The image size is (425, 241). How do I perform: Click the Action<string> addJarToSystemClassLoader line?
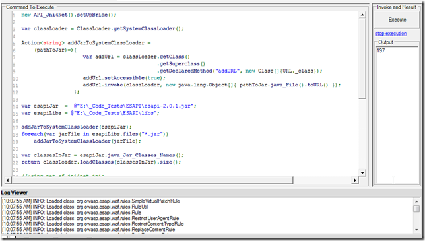(86, 43)
